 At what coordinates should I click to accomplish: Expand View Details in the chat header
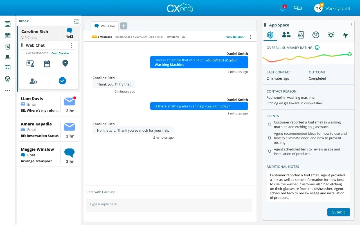[235, 37]
